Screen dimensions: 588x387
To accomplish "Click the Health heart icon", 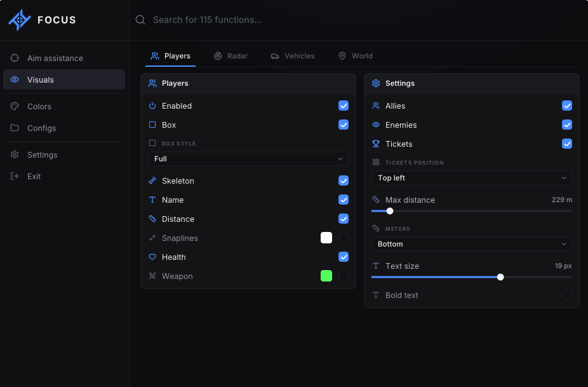I will (x=152, y=257).
